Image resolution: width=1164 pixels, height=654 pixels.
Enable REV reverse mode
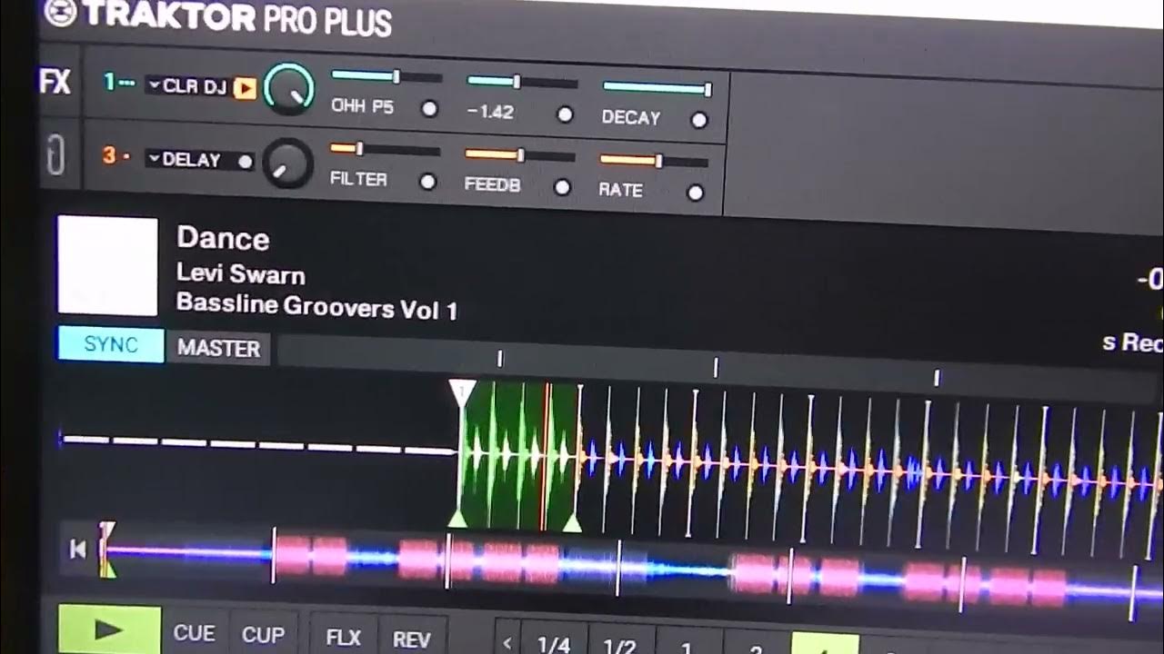[412, 639]
